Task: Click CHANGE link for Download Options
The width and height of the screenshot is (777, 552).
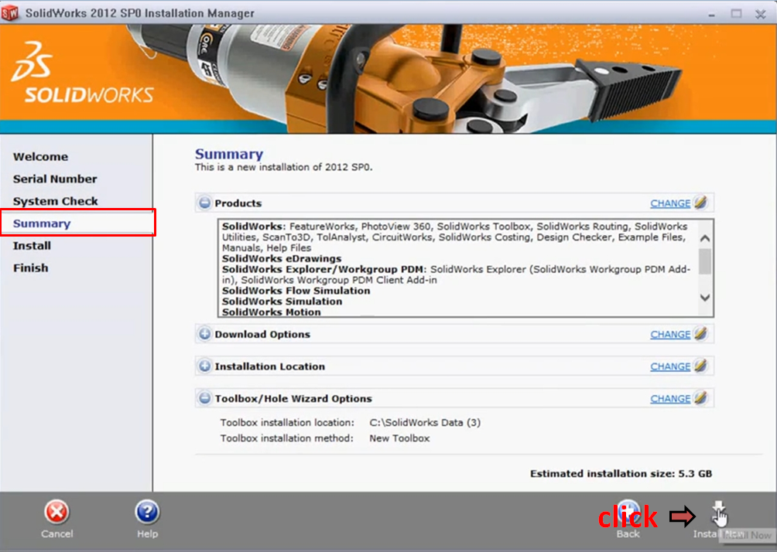Action: 670,335
